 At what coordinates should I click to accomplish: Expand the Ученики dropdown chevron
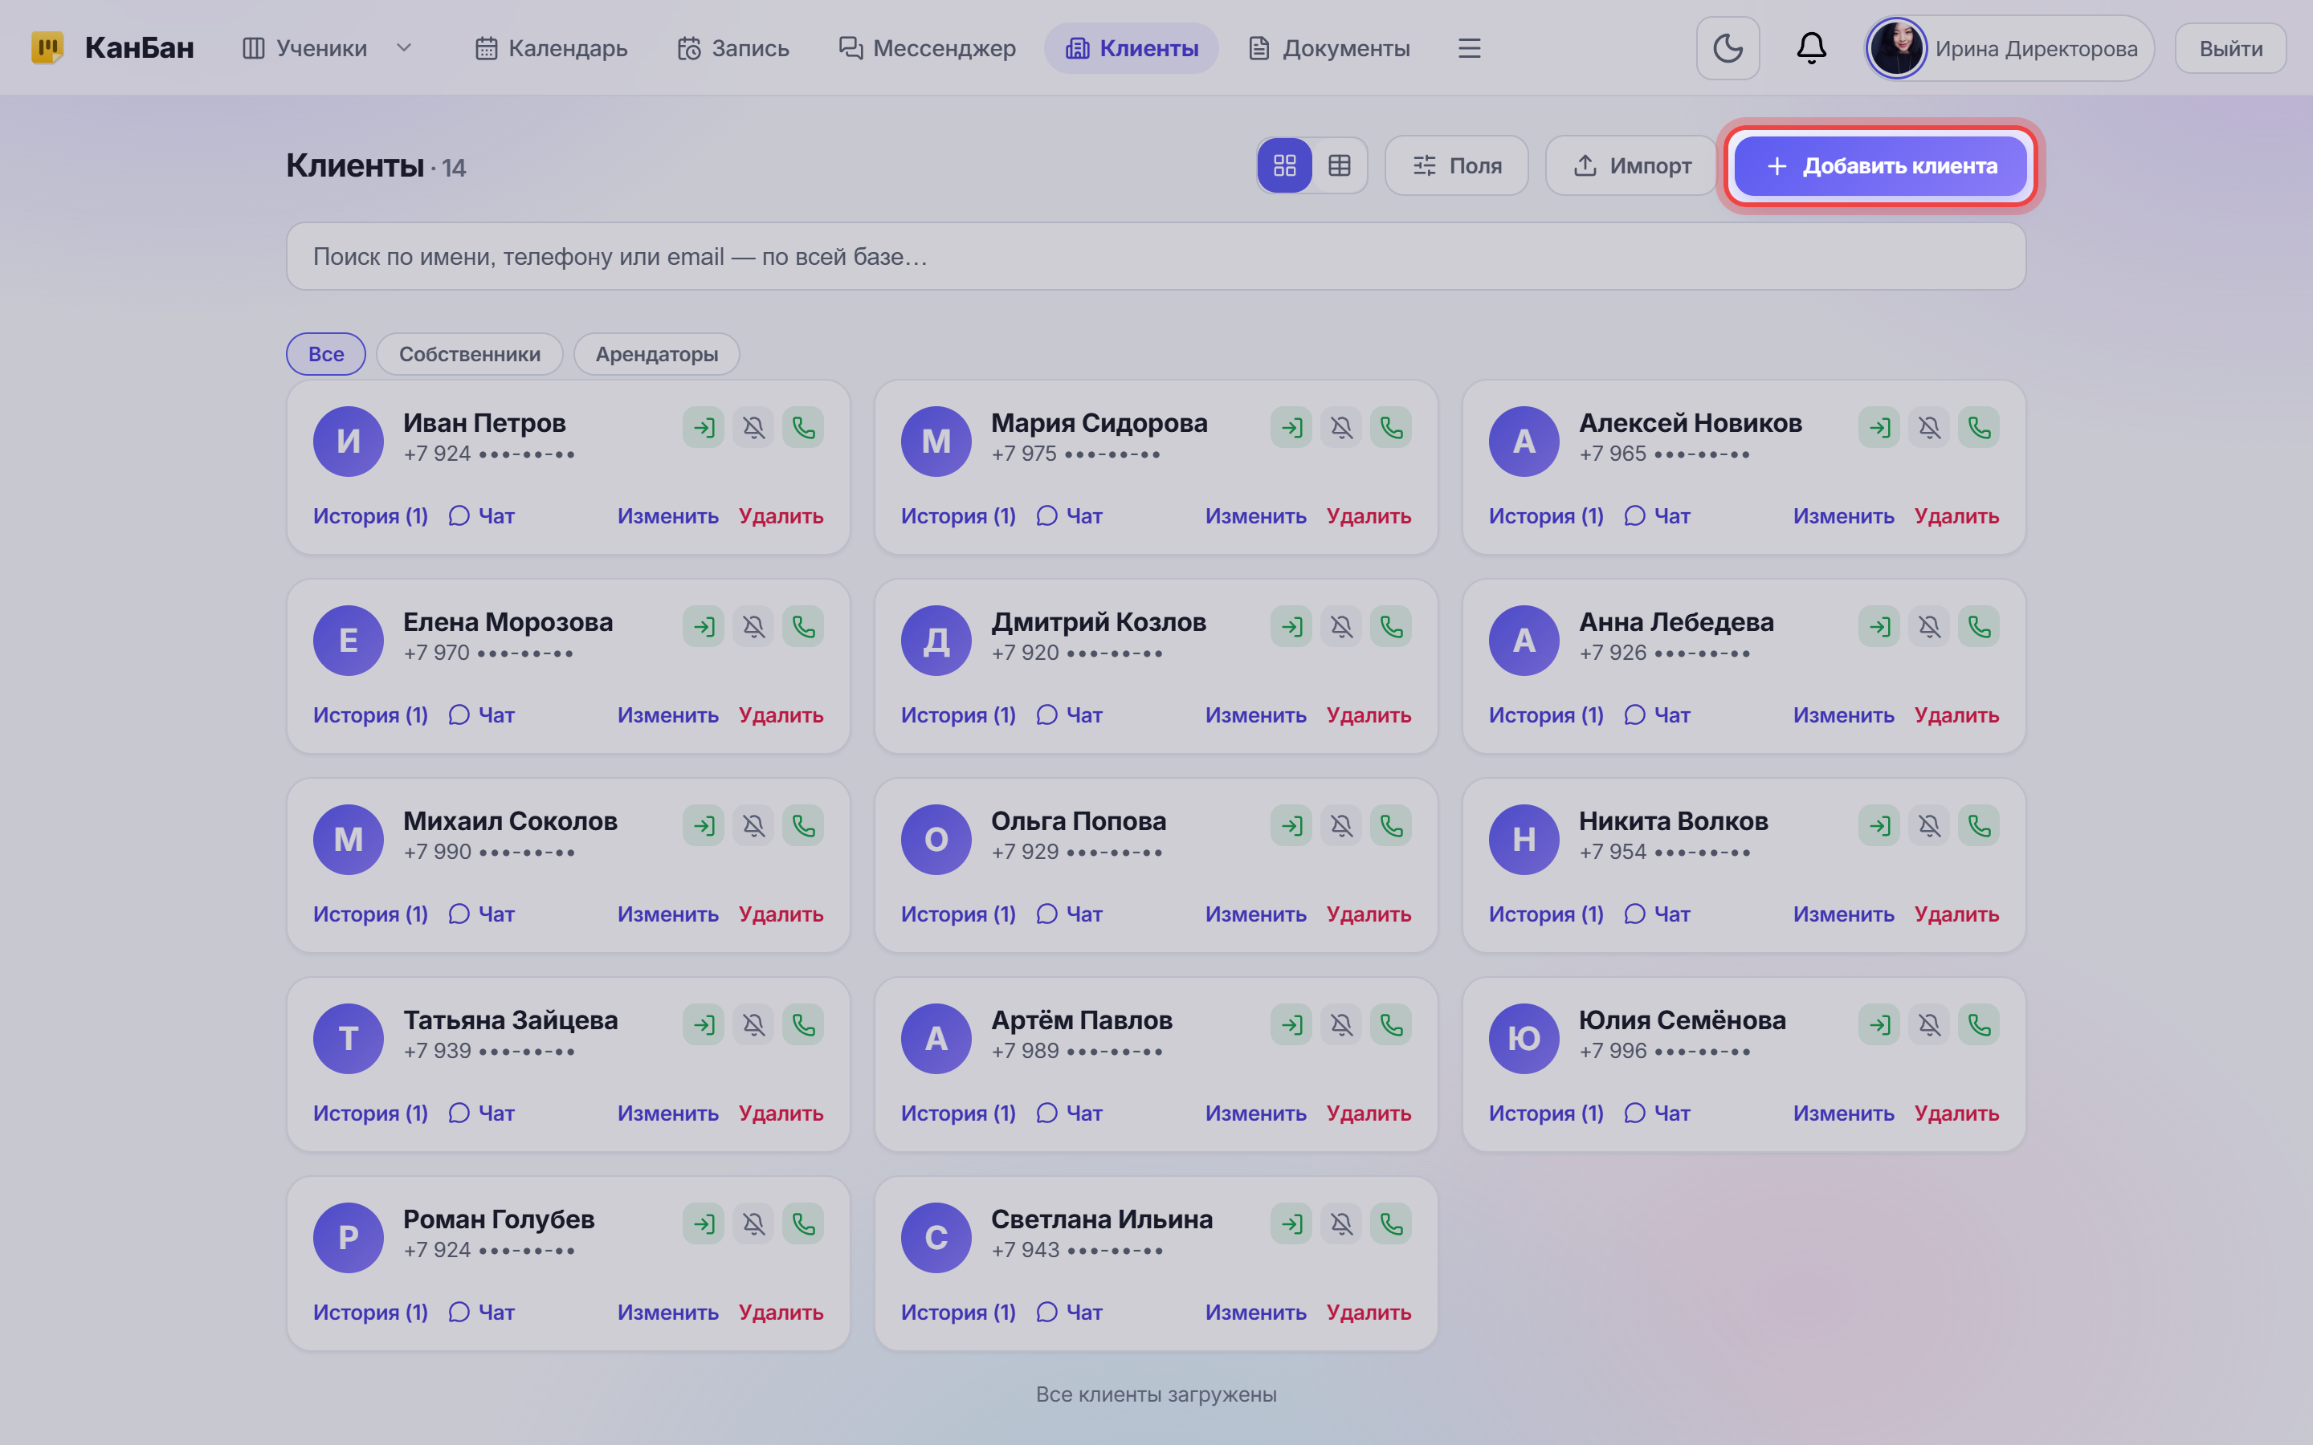403,48
